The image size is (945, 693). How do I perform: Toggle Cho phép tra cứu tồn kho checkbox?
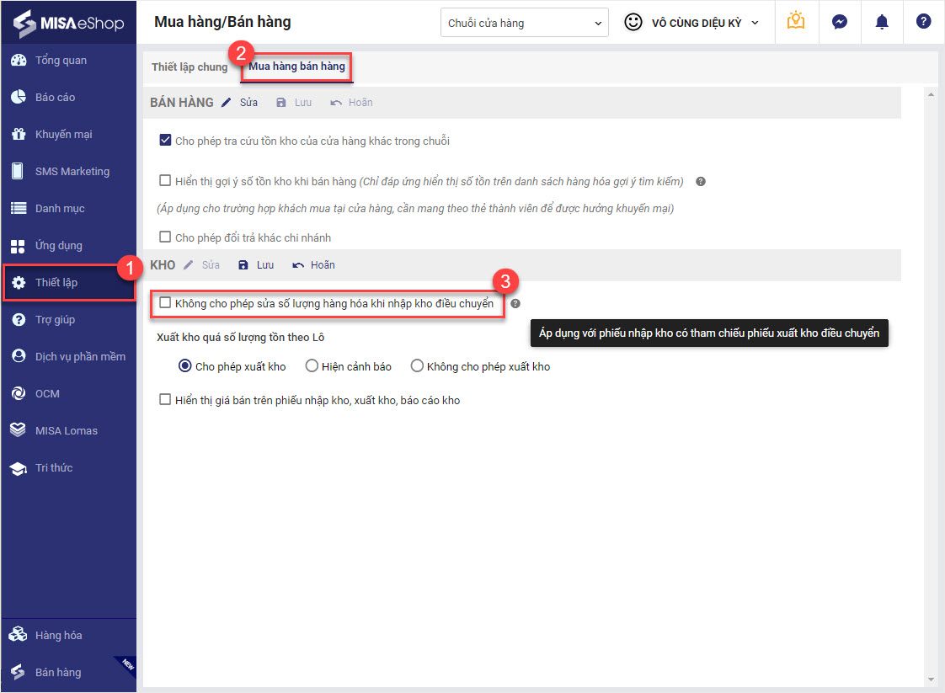[165, 140]
